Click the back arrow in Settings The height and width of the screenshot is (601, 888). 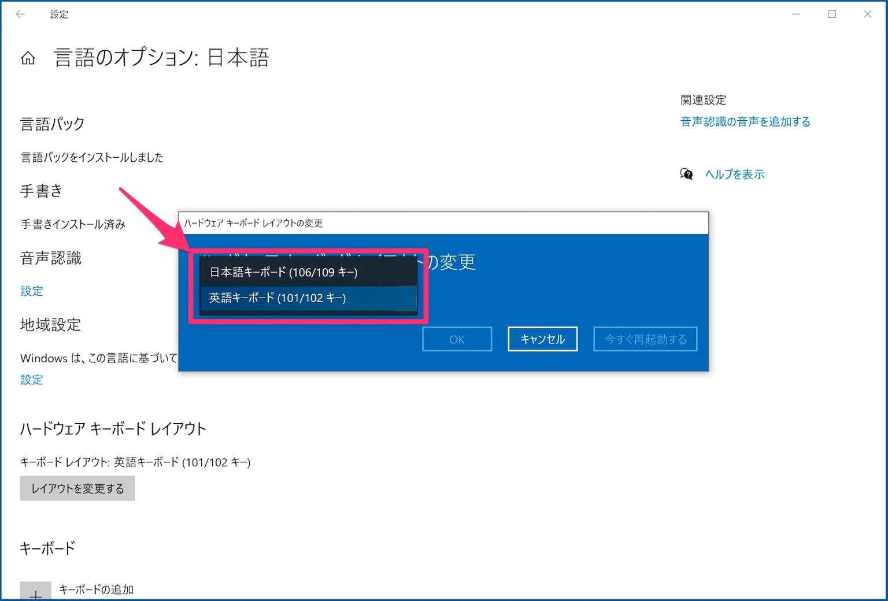click(20, 14)
